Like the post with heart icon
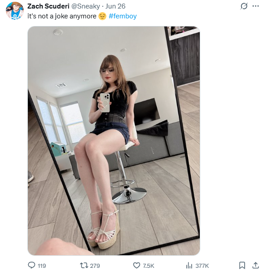Screen dimensions: 264x275 coord(136,266)
